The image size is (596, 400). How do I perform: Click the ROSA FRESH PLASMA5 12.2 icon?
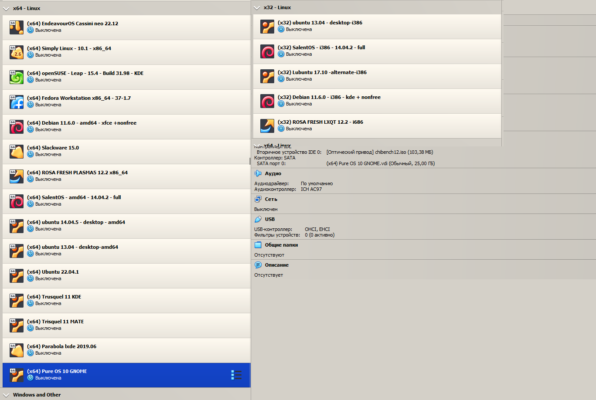coord(17,176)
